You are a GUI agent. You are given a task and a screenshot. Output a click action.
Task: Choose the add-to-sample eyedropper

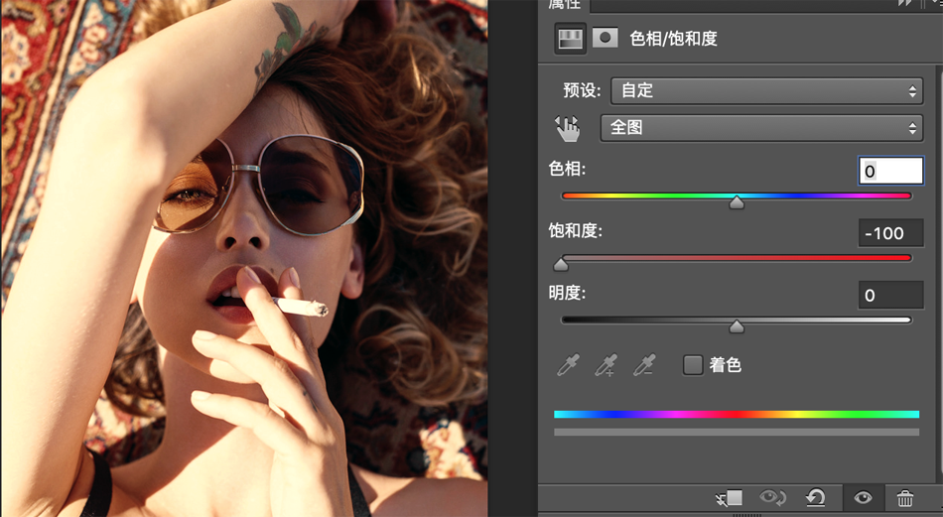click(x=606, y=365)
